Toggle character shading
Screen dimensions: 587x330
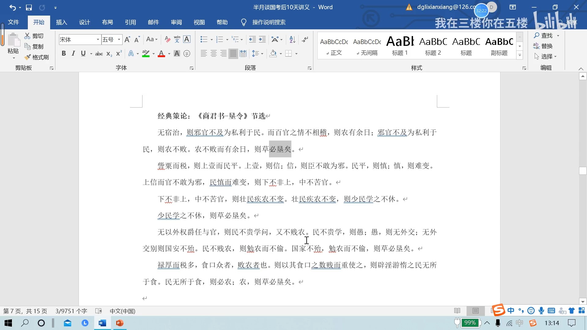[x=177, y=54]
